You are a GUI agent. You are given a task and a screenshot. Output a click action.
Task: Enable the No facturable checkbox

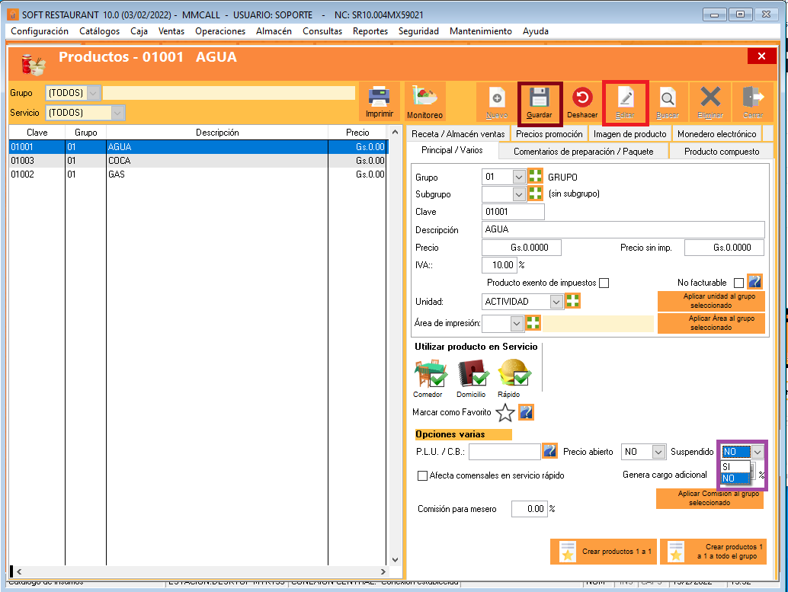738,283
